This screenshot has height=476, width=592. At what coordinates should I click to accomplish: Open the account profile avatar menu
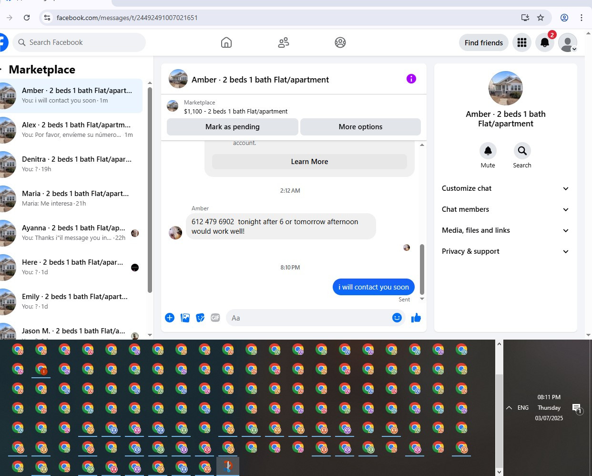568,42
